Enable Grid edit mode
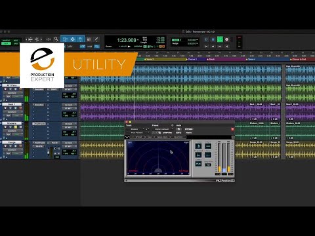315x236 pixels. pos(16,43)
